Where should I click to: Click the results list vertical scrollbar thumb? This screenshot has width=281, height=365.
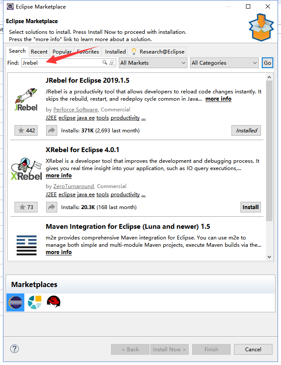click(269, 151)
